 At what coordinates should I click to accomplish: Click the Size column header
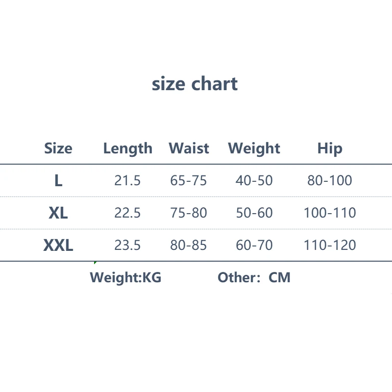coord(58,148)
